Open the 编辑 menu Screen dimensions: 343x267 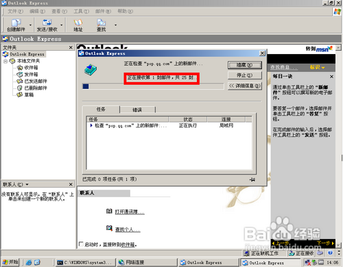37,11
